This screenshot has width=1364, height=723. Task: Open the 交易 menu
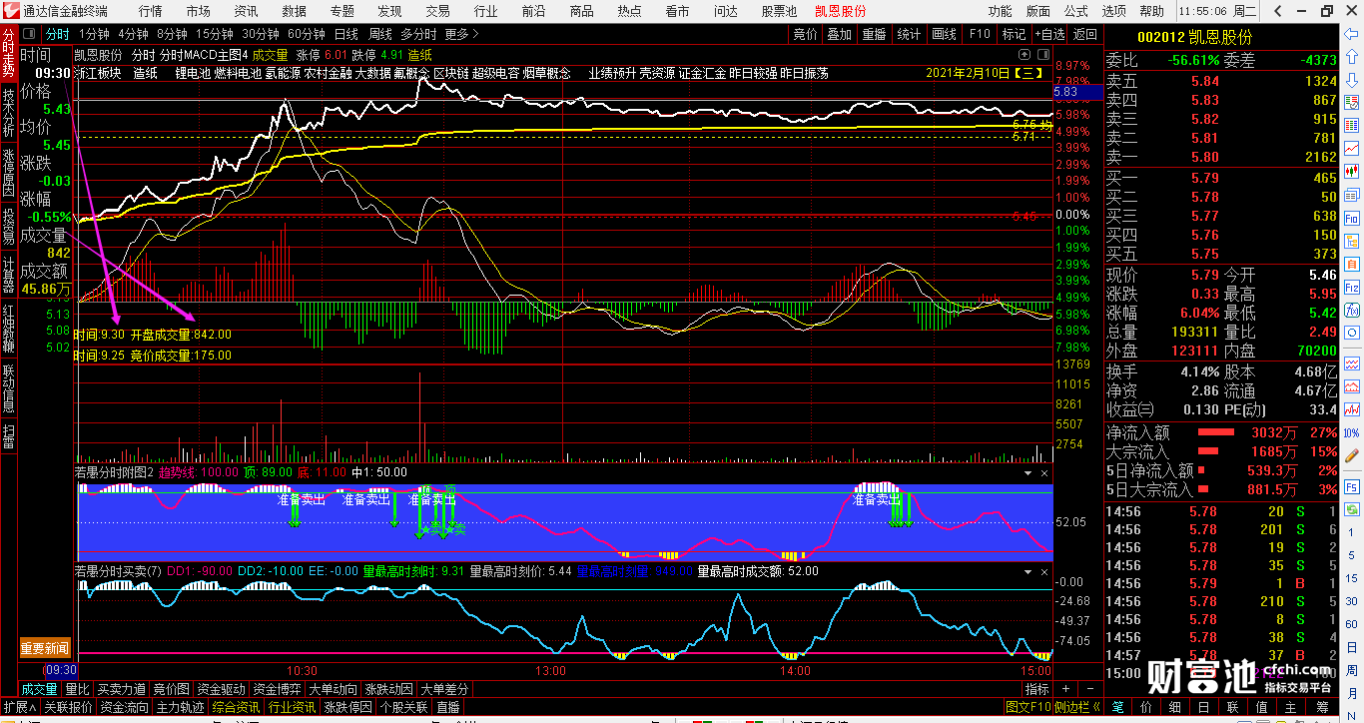click(x=438, y=11)
